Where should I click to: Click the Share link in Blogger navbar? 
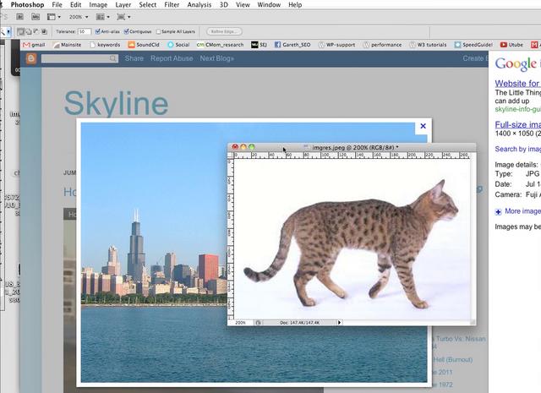click(x=134, y=58)
